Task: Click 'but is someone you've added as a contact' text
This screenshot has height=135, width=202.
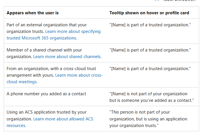Action: [151, 100]
